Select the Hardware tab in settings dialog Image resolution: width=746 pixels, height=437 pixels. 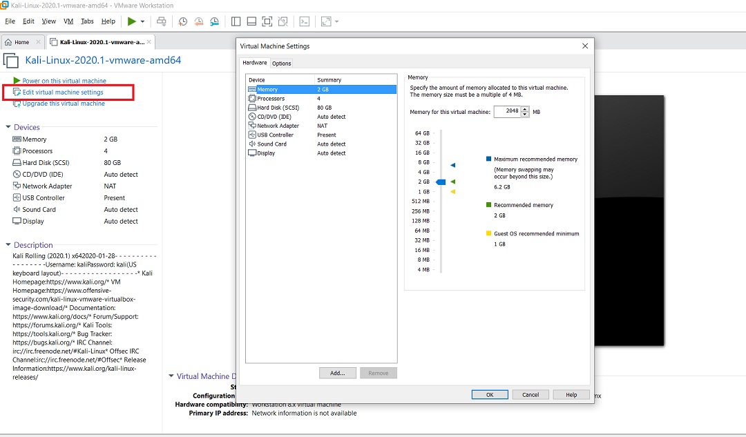(x=254, y=63)
